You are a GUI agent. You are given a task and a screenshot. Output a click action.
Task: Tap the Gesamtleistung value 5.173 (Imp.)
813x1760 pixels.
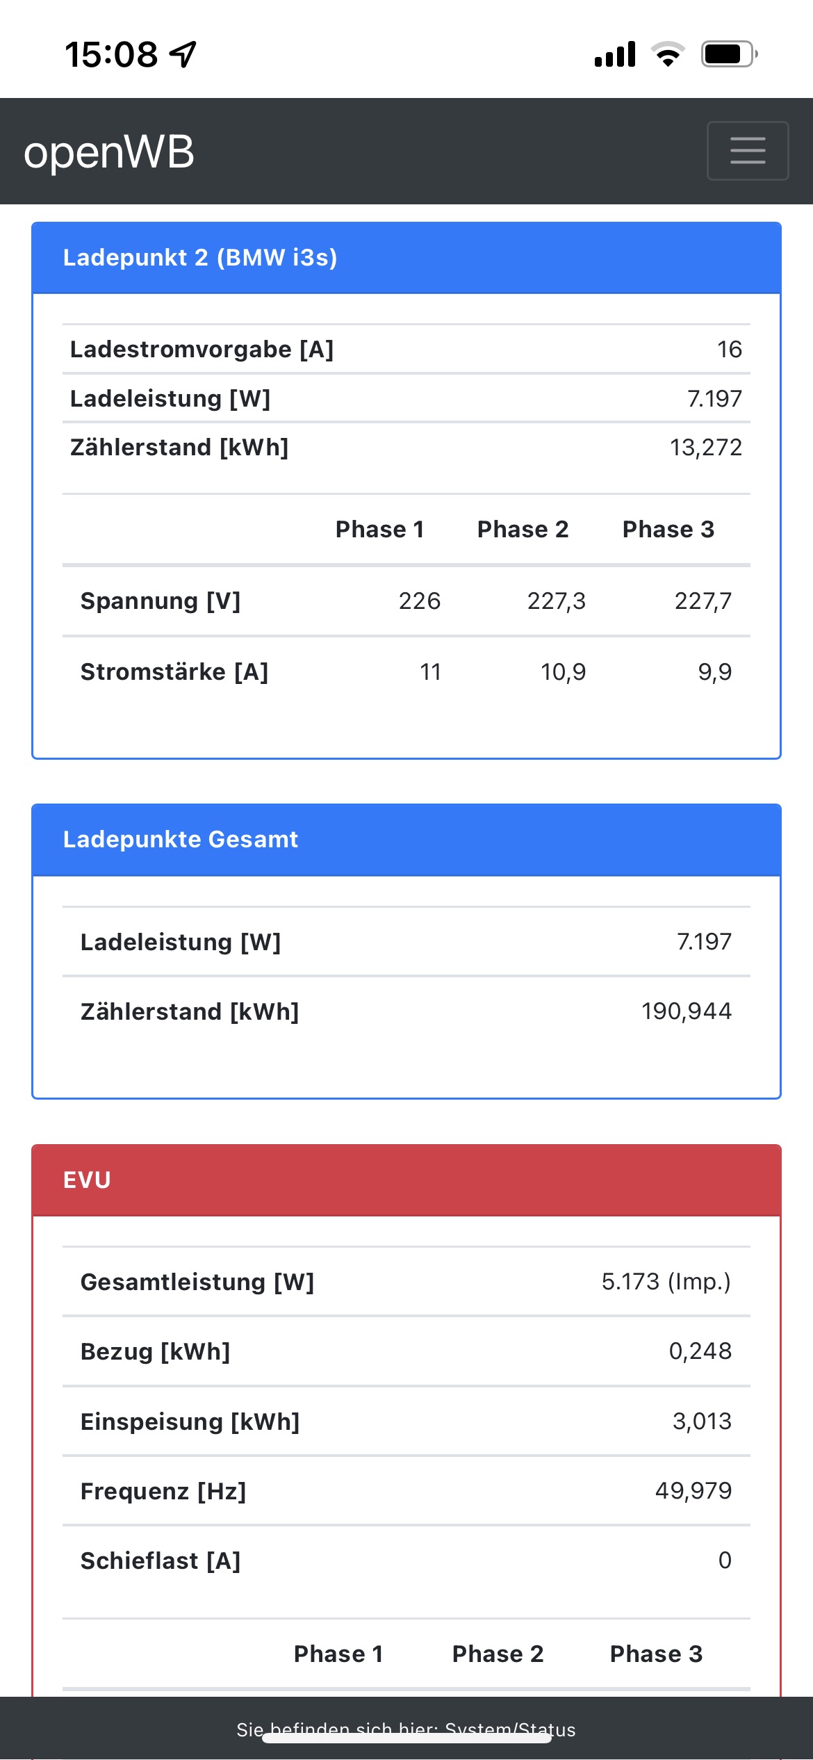tap(666, 1282)
